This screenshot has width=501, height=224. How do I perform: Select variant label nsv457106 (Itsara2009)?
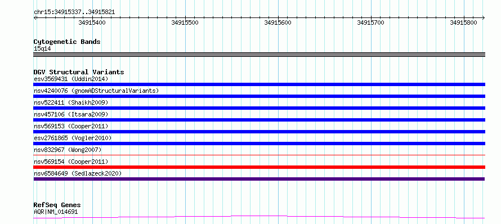[71, 114]
